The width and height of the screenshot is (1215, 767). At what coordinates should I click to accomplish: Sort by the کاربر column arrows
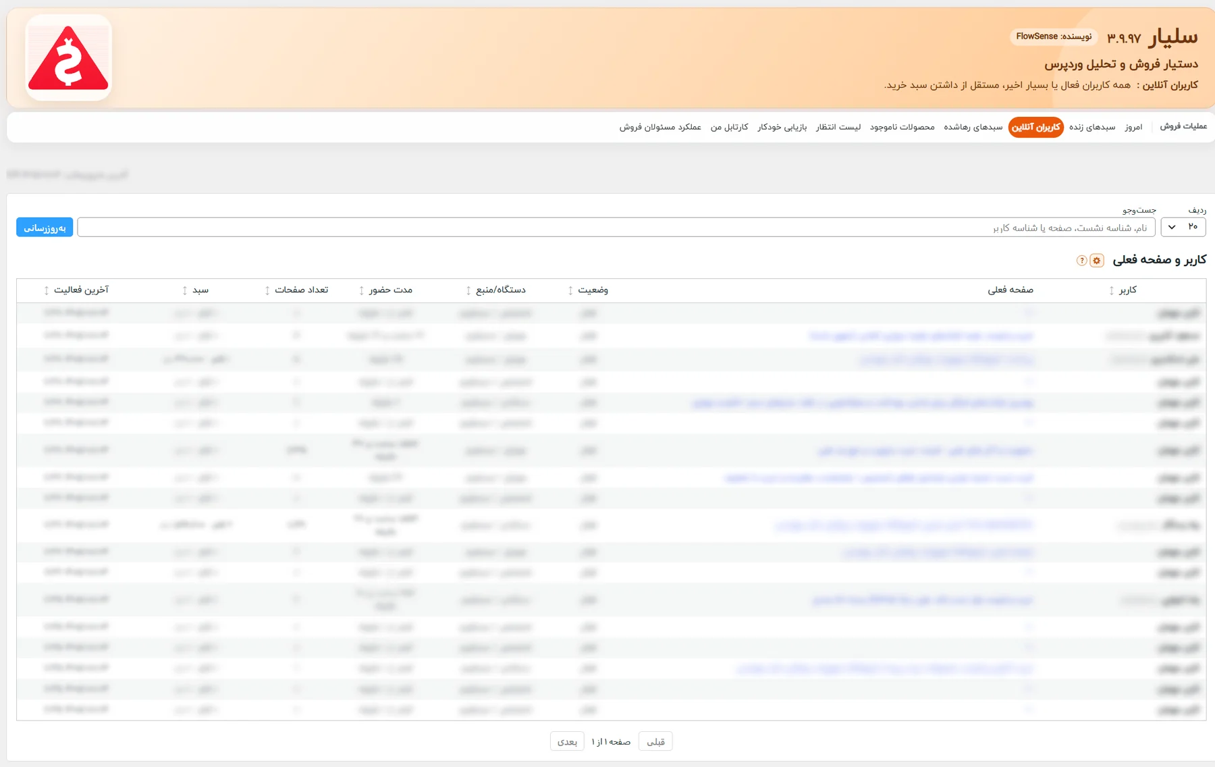1112,290
